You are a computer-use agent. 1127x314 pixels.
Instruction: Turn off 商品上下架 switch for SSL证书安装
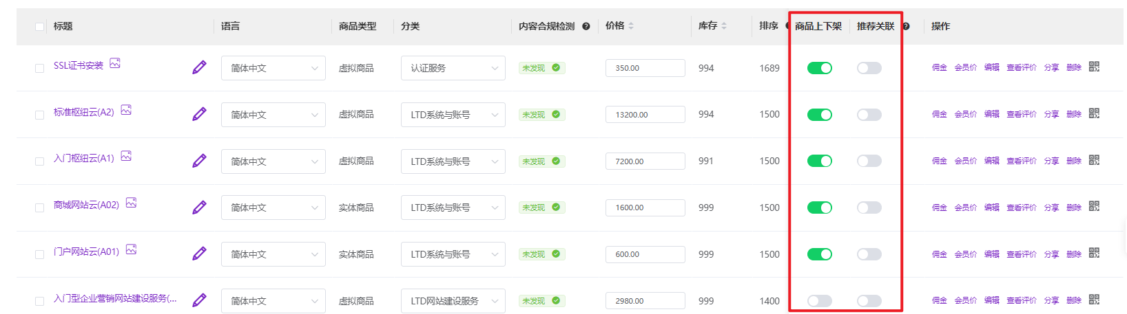(x=819, y=68)
